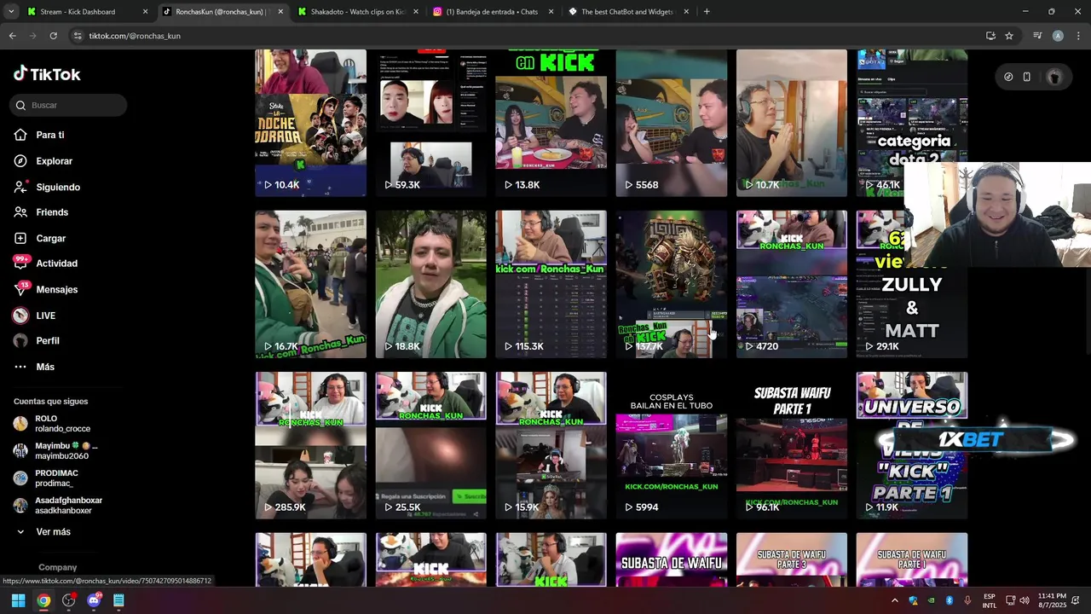Open the media controls button
Screen dimensions: 1091x614
pos(1037,36)
